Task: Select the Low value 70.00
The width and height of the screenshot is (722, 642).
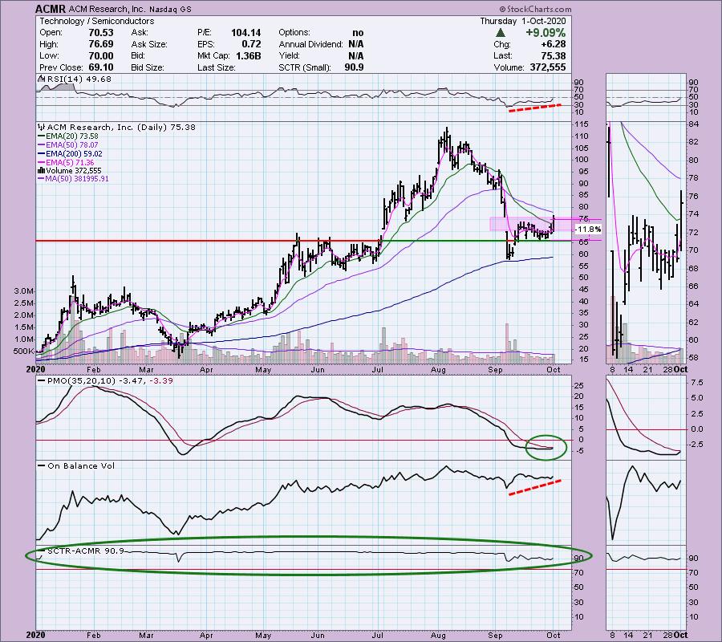Action: (101, 55)
